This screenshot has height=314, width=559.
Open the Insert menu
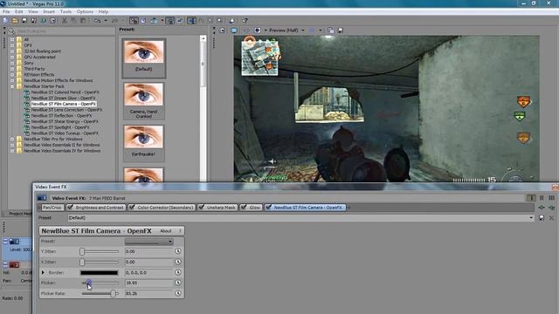(x=49, y=11)
